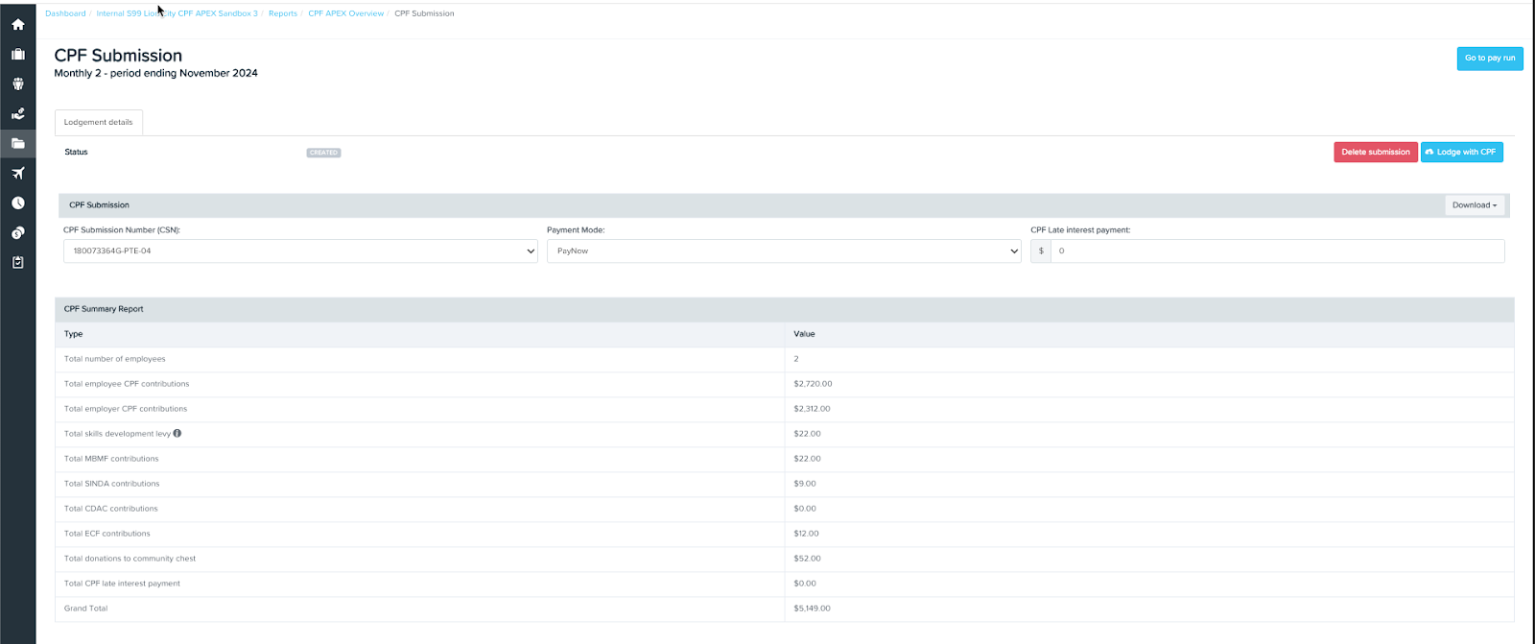Open the CPF APEX Overview breadcrumb link
Viewport: 1535px width, 644px height.
point(345,13)
